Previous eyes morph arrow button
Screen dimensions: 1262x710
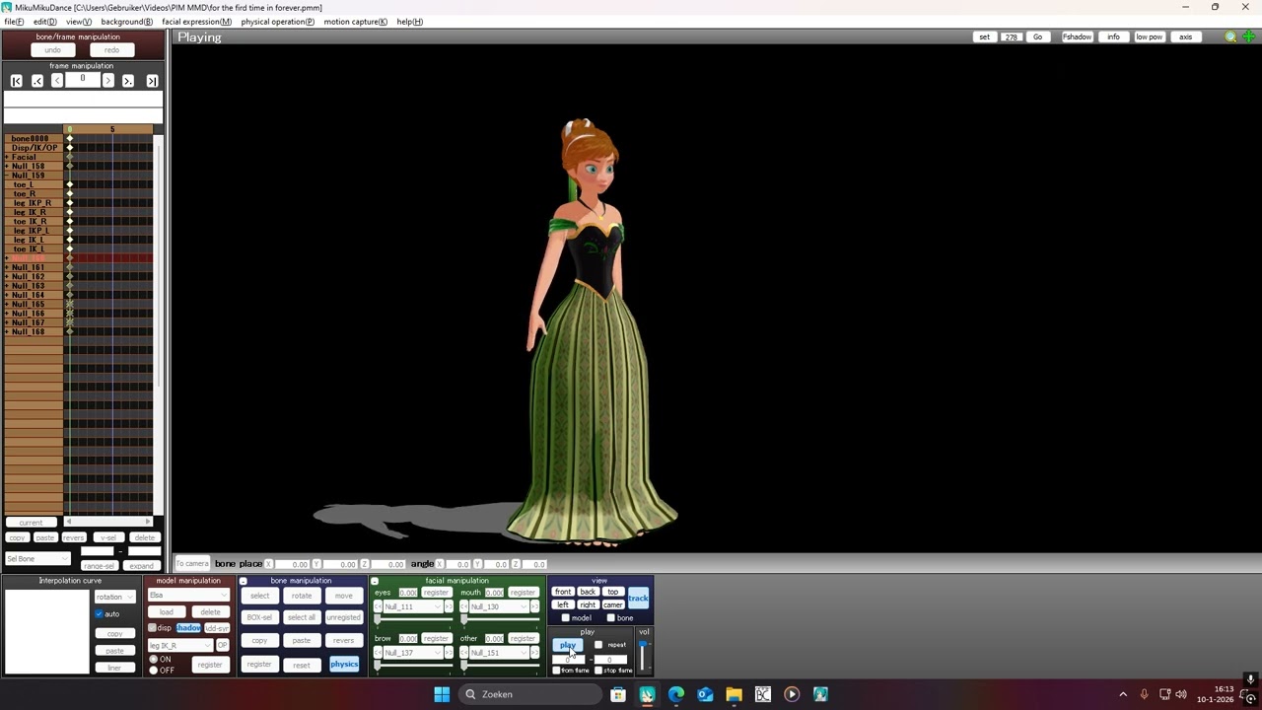click(x=378, y=606)
